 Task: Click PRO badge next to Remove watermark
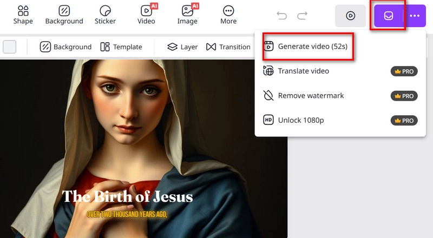[x=404, y=96]
